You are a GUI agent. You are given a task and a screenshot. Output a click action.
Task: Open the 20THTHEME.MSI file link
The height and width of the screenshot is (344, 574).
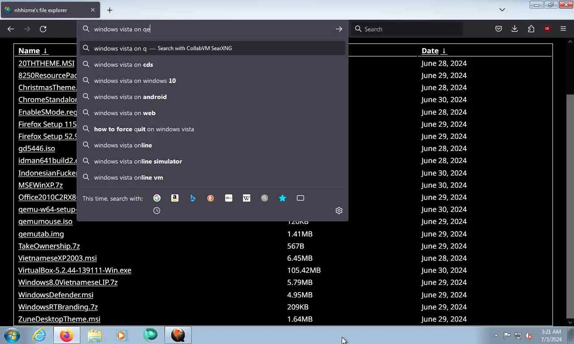46,63
